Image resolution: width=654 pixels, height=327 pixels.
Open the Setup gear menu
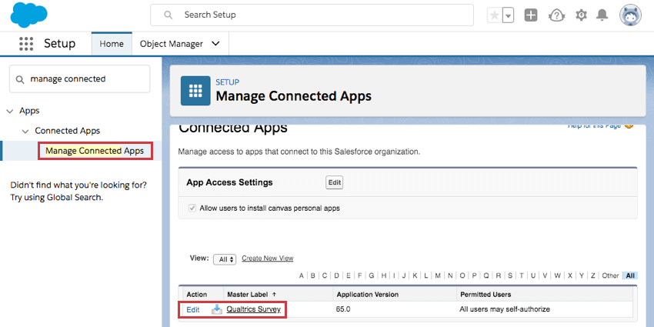581,15
